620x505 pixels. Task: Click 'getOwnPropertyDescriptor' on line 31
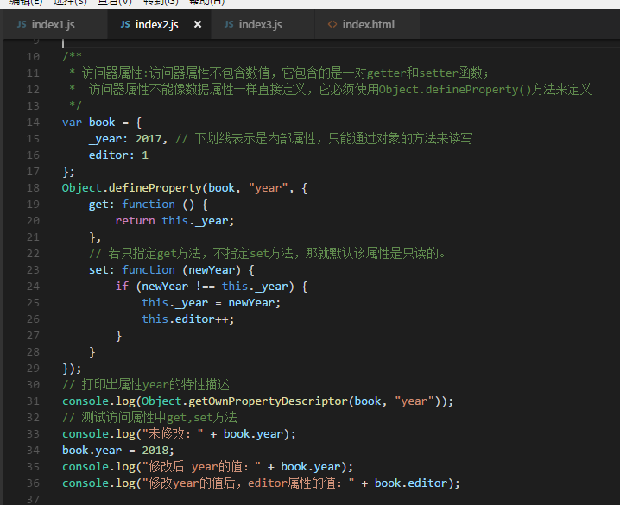coord(268,401)
